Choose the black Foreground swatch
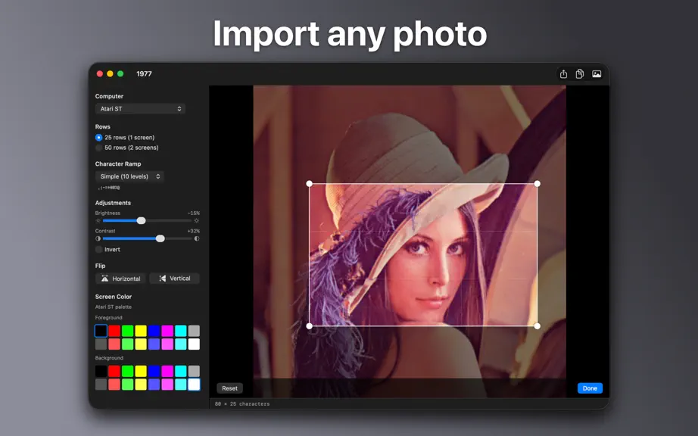The image size is (698, 436). pos(101,331)
